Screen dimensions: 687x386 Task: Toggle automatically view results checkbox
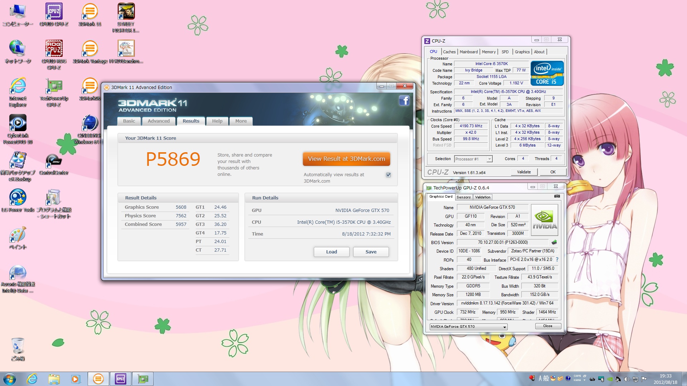coord(388,175)
